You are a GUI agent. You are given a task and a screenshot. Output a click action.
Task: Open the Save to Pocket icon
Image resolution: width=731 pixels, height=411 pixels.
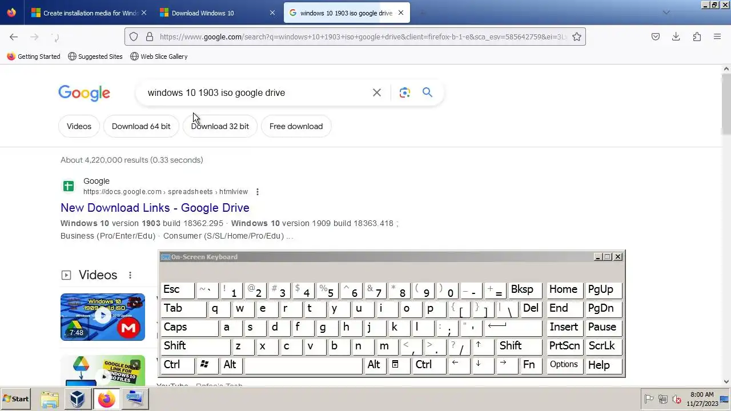(x=656, y=37)
